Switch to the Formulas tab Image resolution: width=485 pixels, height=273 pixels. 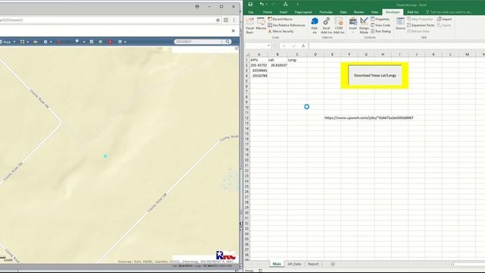click(326, 12)
